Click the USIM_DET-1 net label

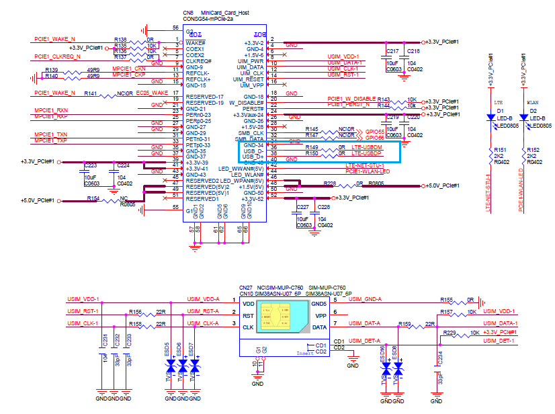(x=502, y=341)
